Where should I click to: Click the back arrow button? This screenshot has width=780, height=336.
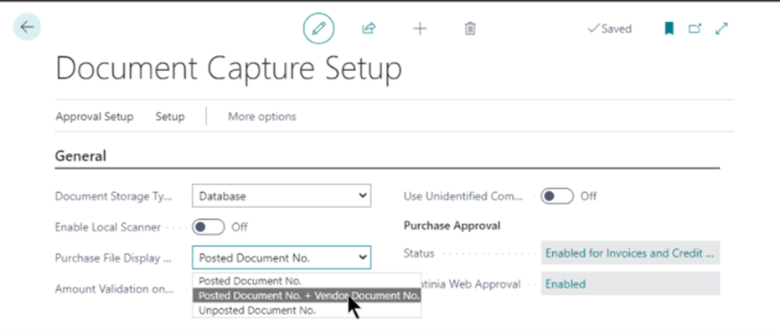(x=27, y=28)
